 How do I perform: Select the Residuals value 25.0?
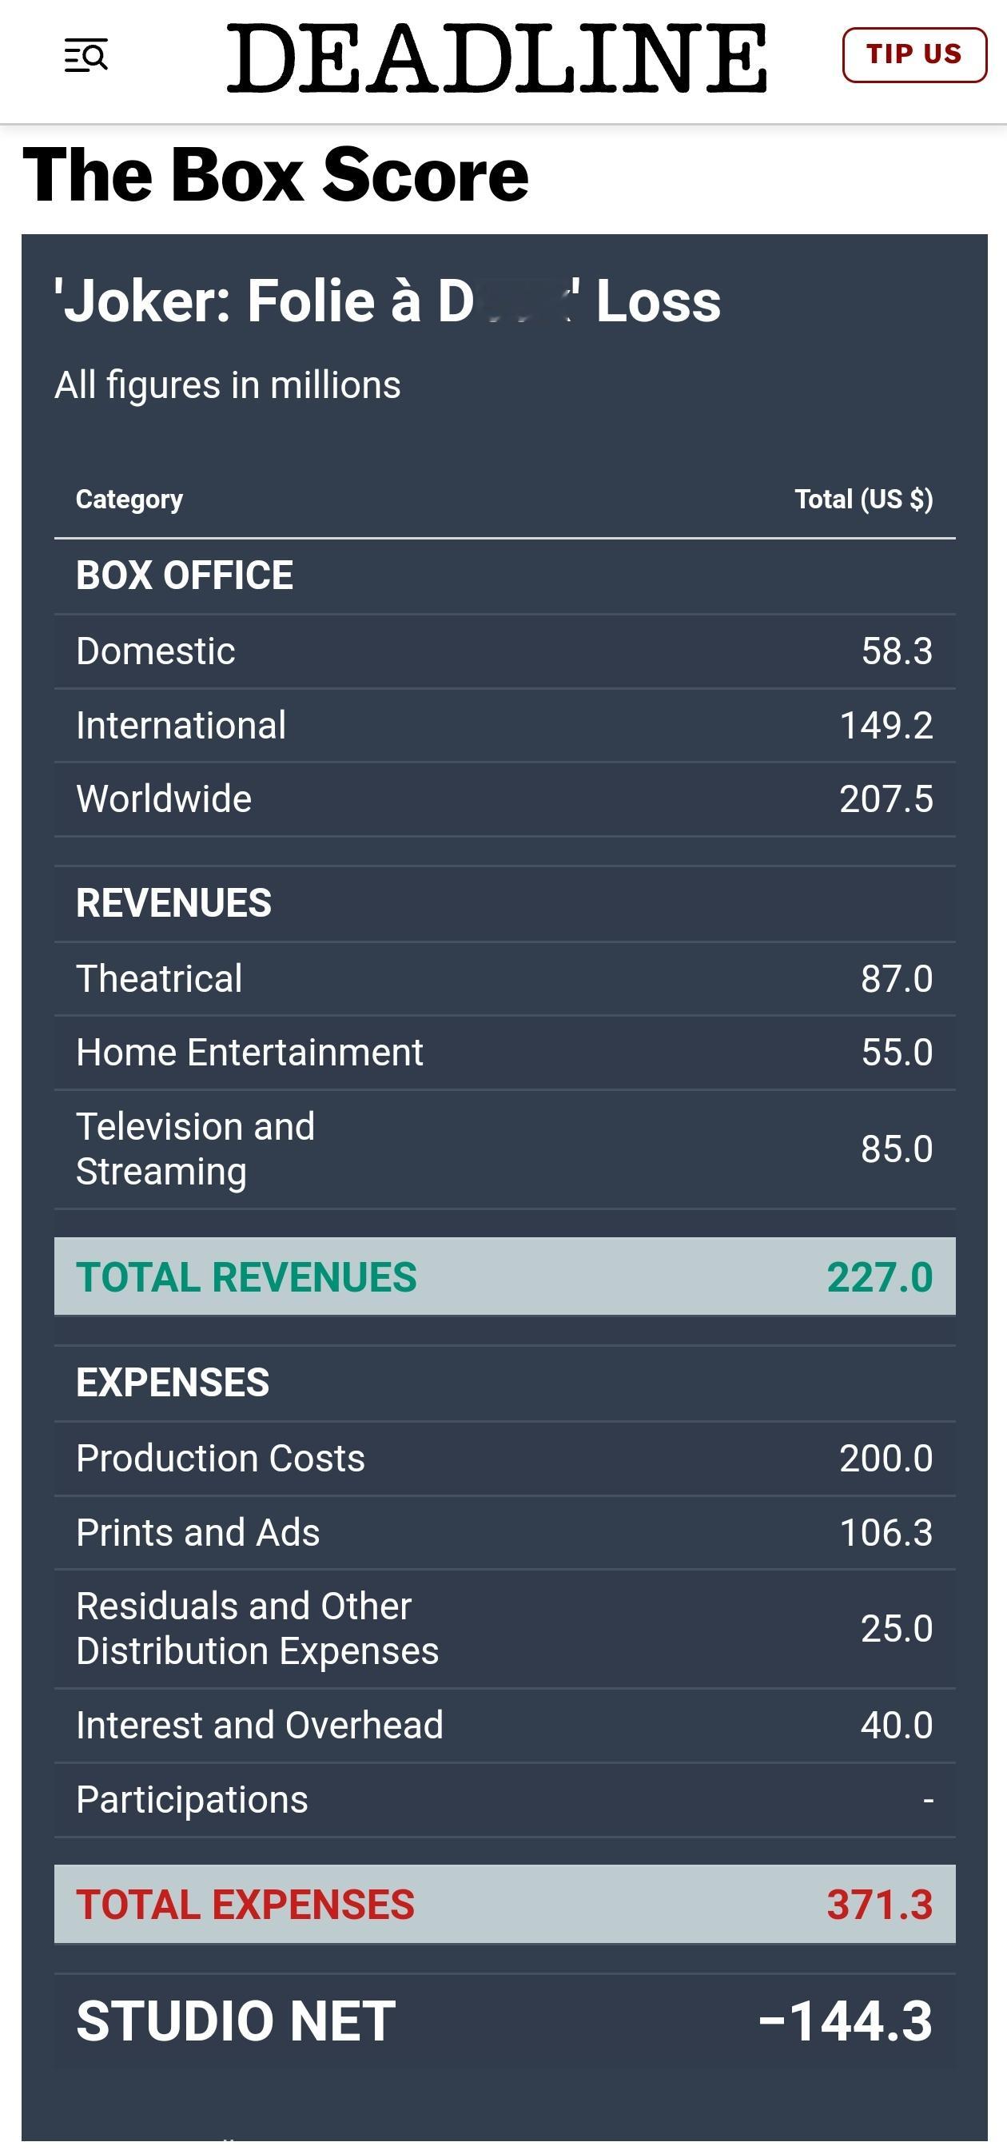[x=897, y=1628]
